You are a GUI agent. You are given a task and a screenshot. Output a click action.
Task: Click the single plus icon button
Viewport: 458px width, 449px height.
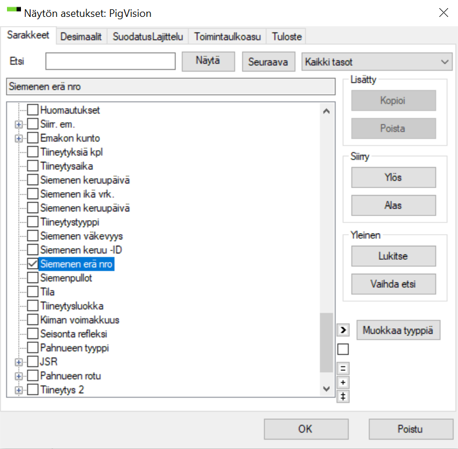pos(343,383)
